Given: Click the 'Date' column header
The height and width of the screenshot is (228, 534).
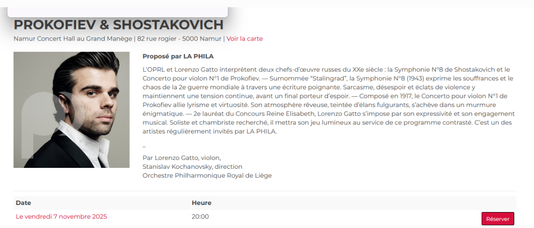Looking at the screenshot, I should (24, 203).
